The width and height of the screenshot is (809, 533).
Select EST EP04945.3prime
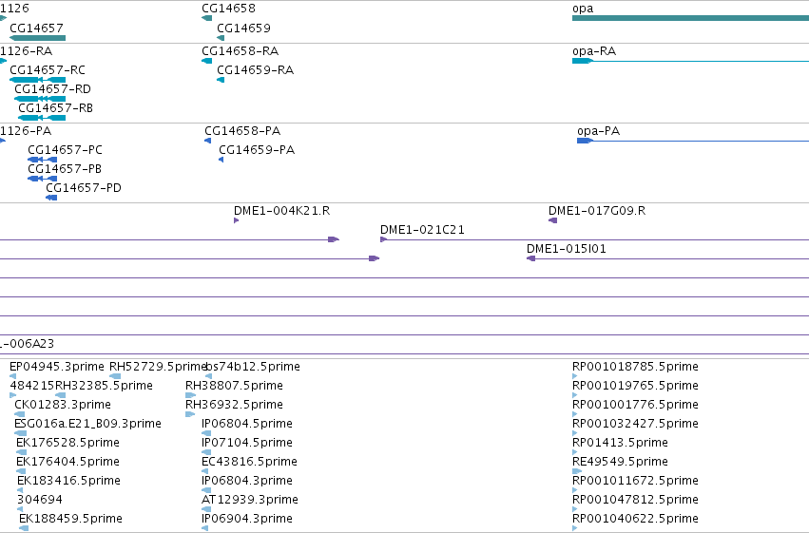tap(57, 367)
